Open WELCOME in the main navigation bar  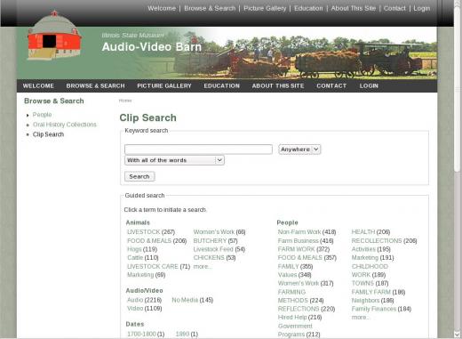pos(38,86)
